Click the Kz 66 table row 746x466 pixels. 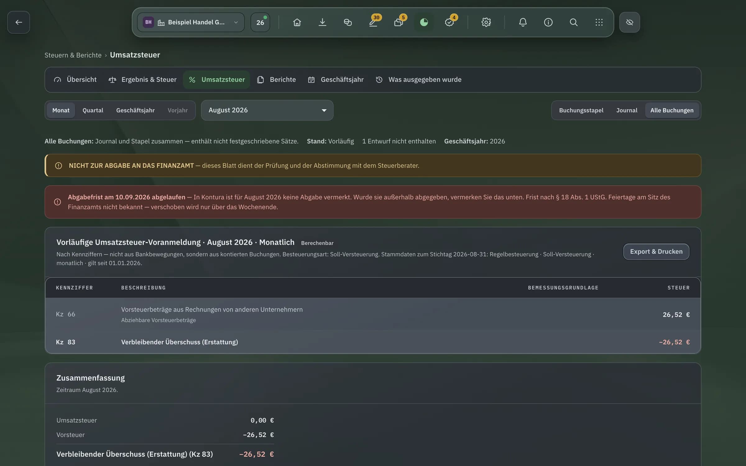tap(373, 314)
